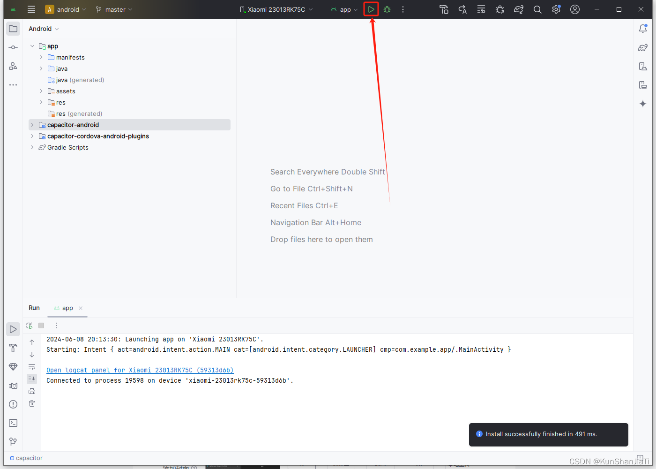Image resolution: width=656 pixels, height=469 pixels.
Task: Toggle soft-wrap in the Run console
Action: pyautogui.click(x=32, y=367)
